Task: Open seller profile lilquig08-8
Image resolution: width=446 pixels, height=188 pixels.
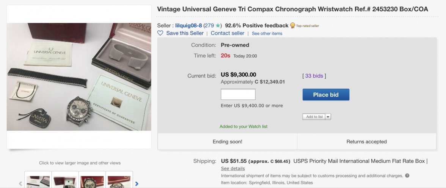Action: (188, 26)
